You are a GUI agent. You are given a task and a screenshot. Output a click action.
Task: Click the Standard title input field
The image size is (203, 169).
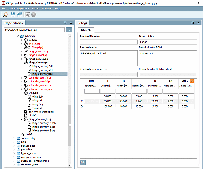tap(168, 42)
